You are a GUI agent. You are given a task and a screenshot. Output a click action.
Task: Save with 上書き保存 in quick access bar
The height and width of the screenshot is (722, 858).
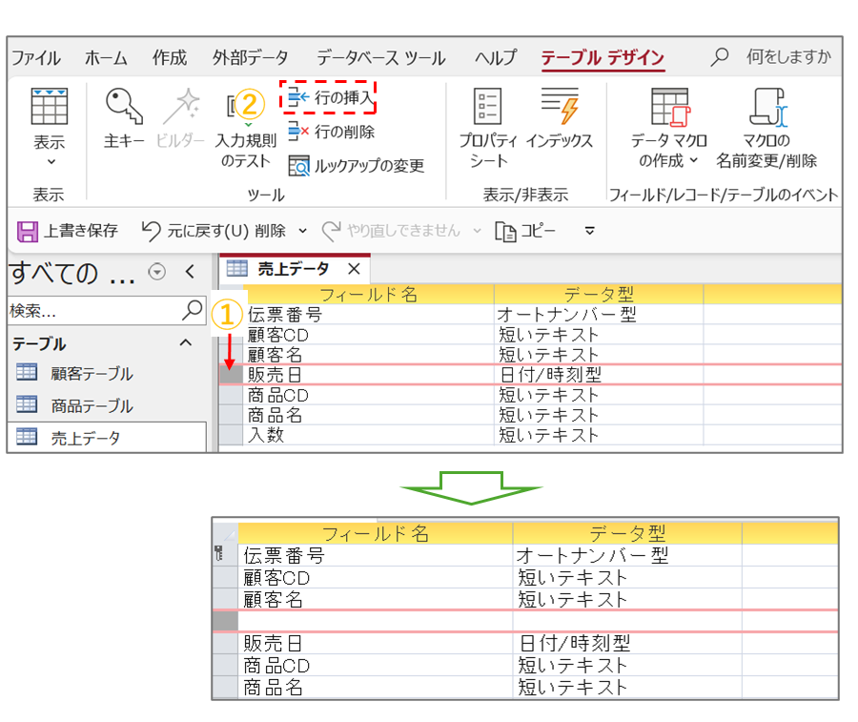tap(68, 230)
